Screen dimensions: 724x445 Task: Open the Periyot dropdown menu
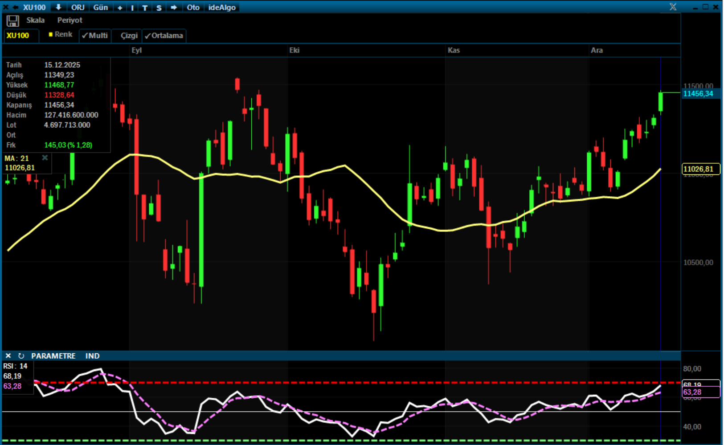(70, 20)
